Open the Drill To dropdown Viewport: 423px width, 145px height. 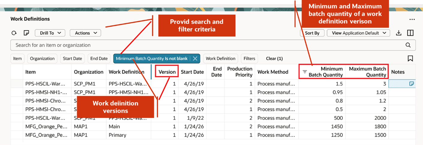point(50,33)
